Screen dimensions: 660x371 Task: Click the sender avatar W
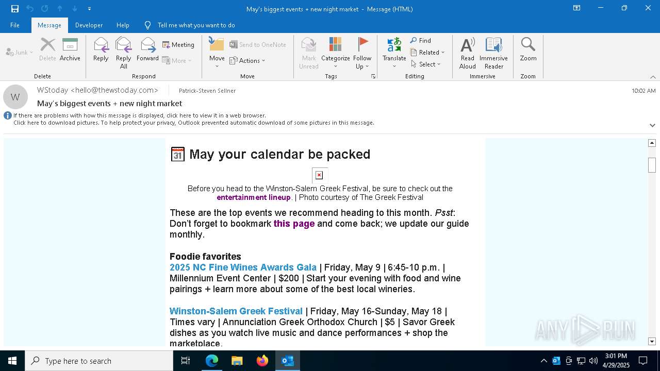coord(15,97)
